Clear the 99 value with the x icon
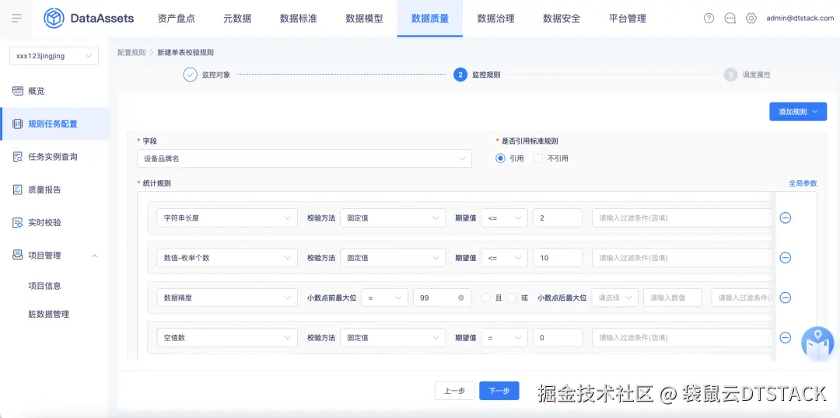 pyautogui.click(x=460, y=298)
